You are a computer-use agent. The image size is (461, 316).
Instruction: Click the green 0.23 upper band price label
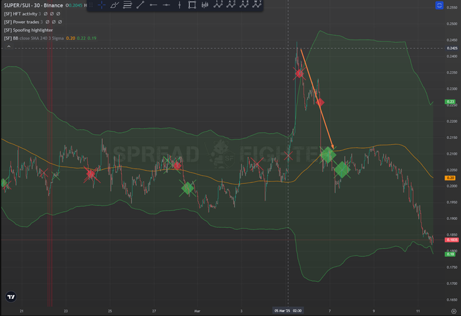[x=450, y=101]
